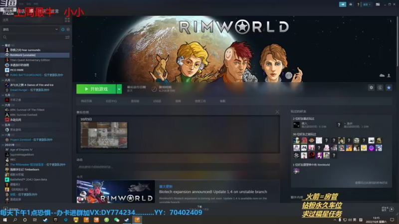Select The Riftbreaker in the library

[x=38, y=165]
